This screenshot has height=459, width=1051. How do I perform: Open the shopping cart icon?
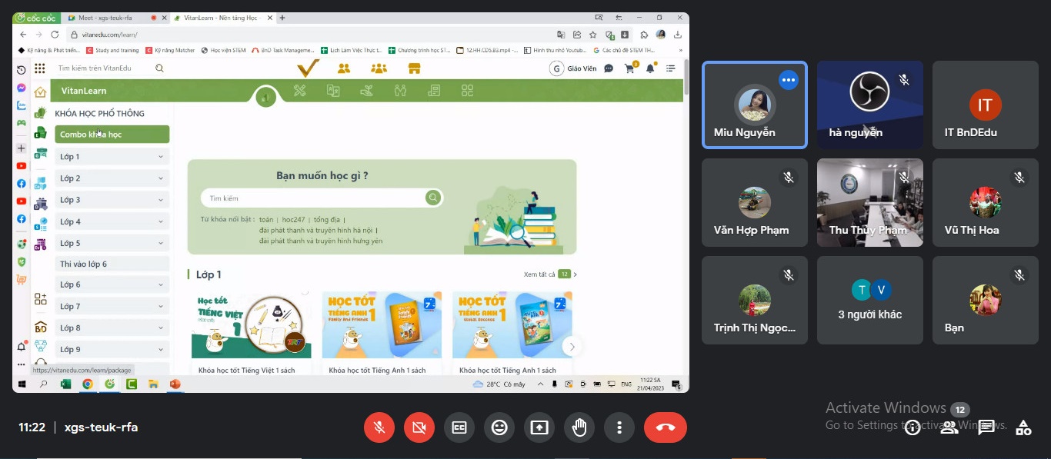[x=629, y=68]
